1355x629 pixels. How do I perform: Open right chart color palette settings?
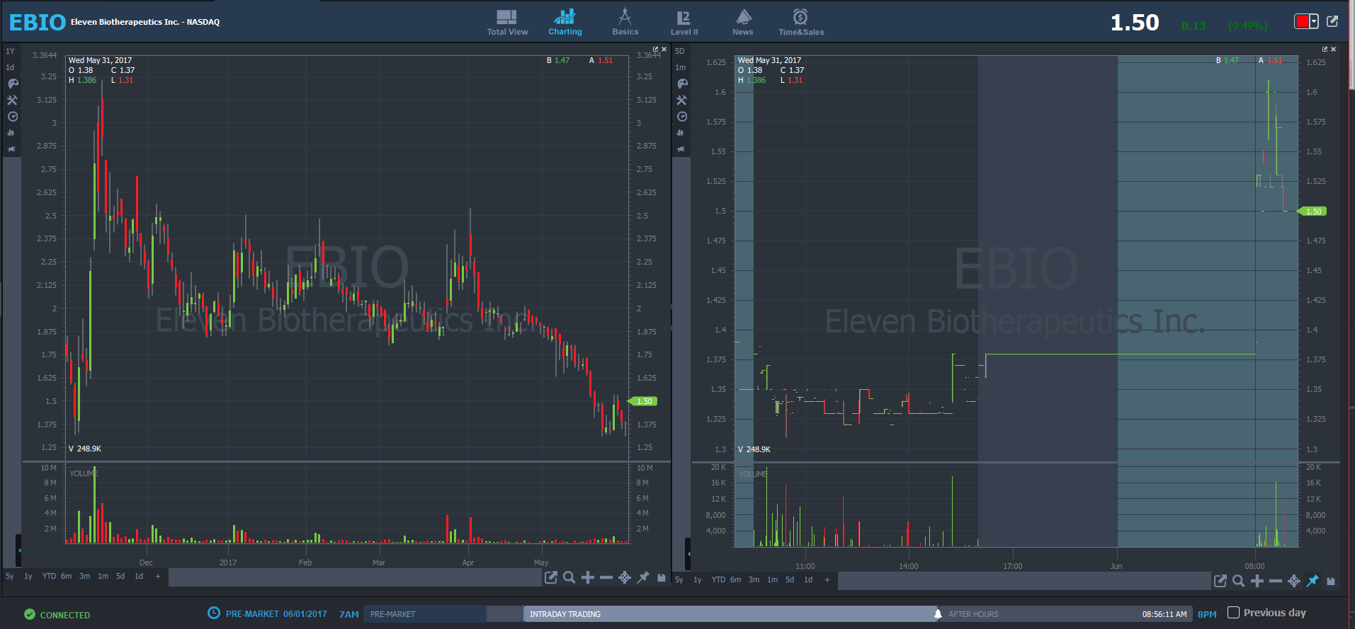[x=681, y=83]
